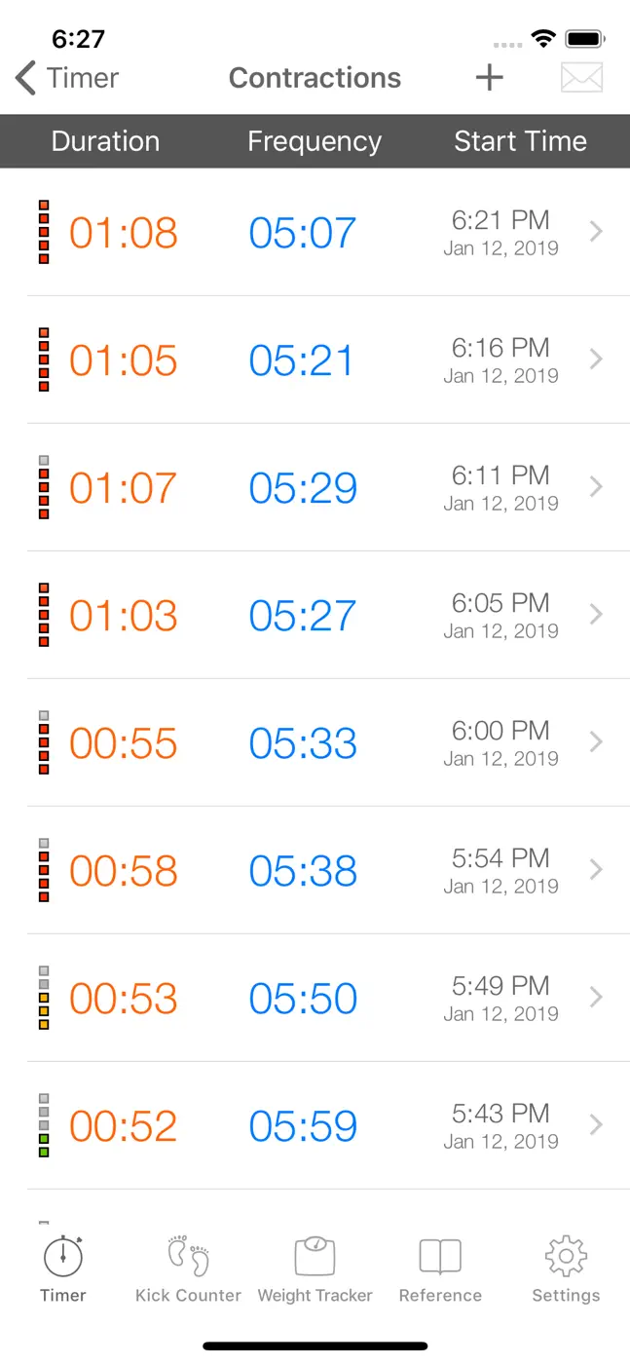Select the Duration column header

(105, 141)
